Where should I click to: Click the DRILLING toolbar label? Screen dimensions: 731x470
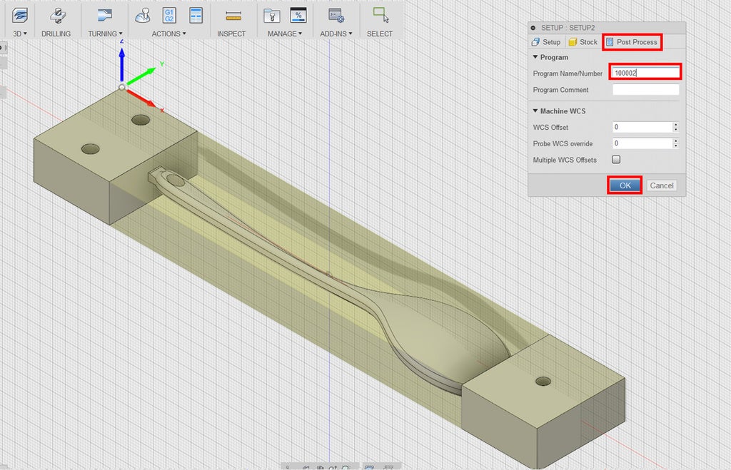click(x=56, y=34)
